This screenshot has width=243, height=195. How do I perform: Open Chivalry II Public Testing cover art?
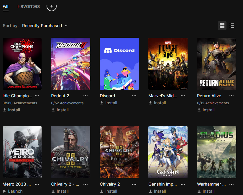click(x=71, y=152)
